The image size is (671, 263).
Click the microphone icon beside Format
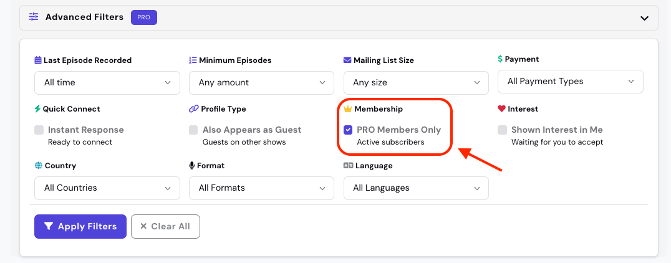tap(191, 166)
